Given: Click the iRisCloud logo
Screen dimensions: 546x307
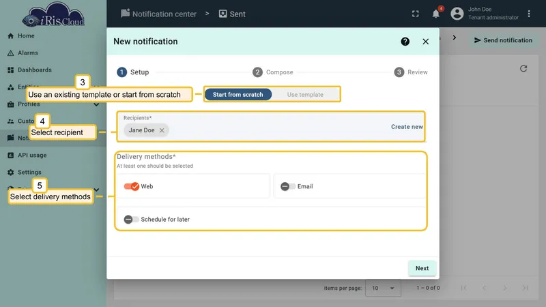Looking at the screenshot, I should coord(53,14).
